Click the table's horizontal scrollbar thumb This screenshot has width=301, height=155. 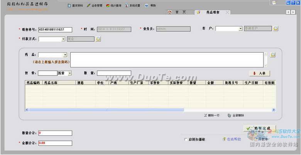pos(106,110)
